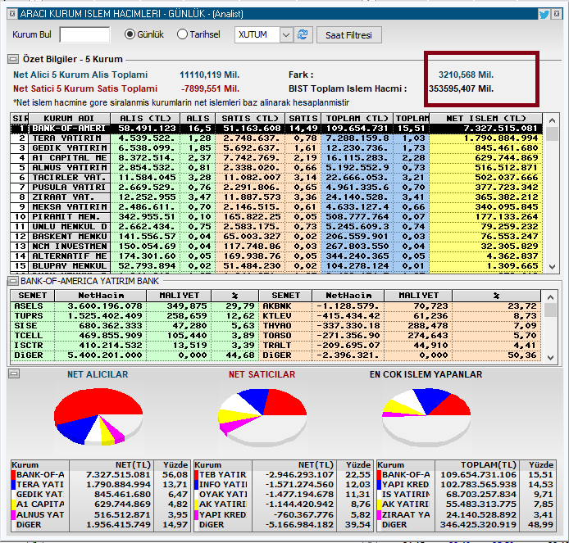The height and width of the screenshot is (543, 569).
Task: Select the NCM INVESTMEN row
Action: click(x=276, y=246)
